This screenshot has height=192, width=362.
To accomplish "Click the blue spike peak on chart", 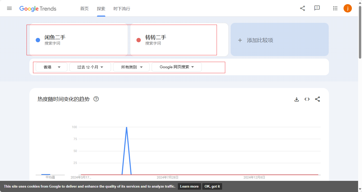I will point(126,127).
